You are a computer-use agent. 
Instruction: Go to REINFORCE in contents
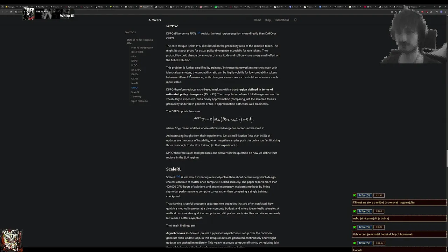[x=137, y=52]
